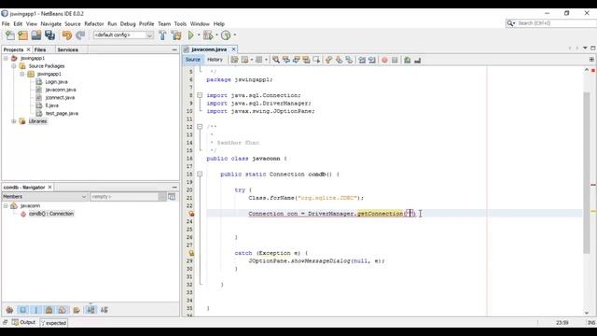Toggle Sort by Source in Navigator
This screenshot has height=336, width=597.
pos(104,310)
